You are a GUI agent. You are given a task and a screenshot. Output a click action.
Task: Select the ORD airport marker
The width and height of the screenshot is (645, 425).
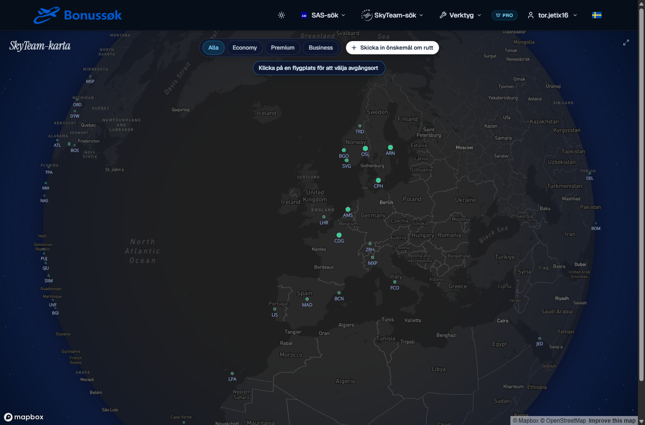pos(77,100)
